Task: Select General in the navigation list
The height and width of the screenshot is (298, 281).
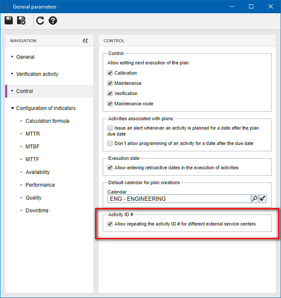Action: point(25,57)
